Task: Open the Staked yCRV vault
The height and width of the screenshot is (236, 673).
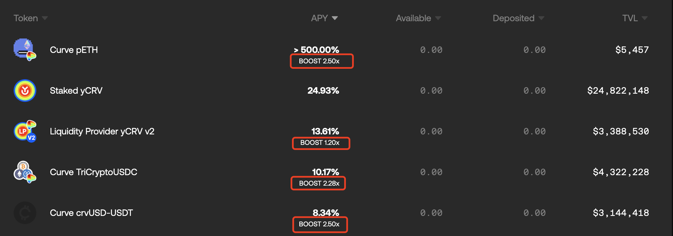Action: point(76,91)
